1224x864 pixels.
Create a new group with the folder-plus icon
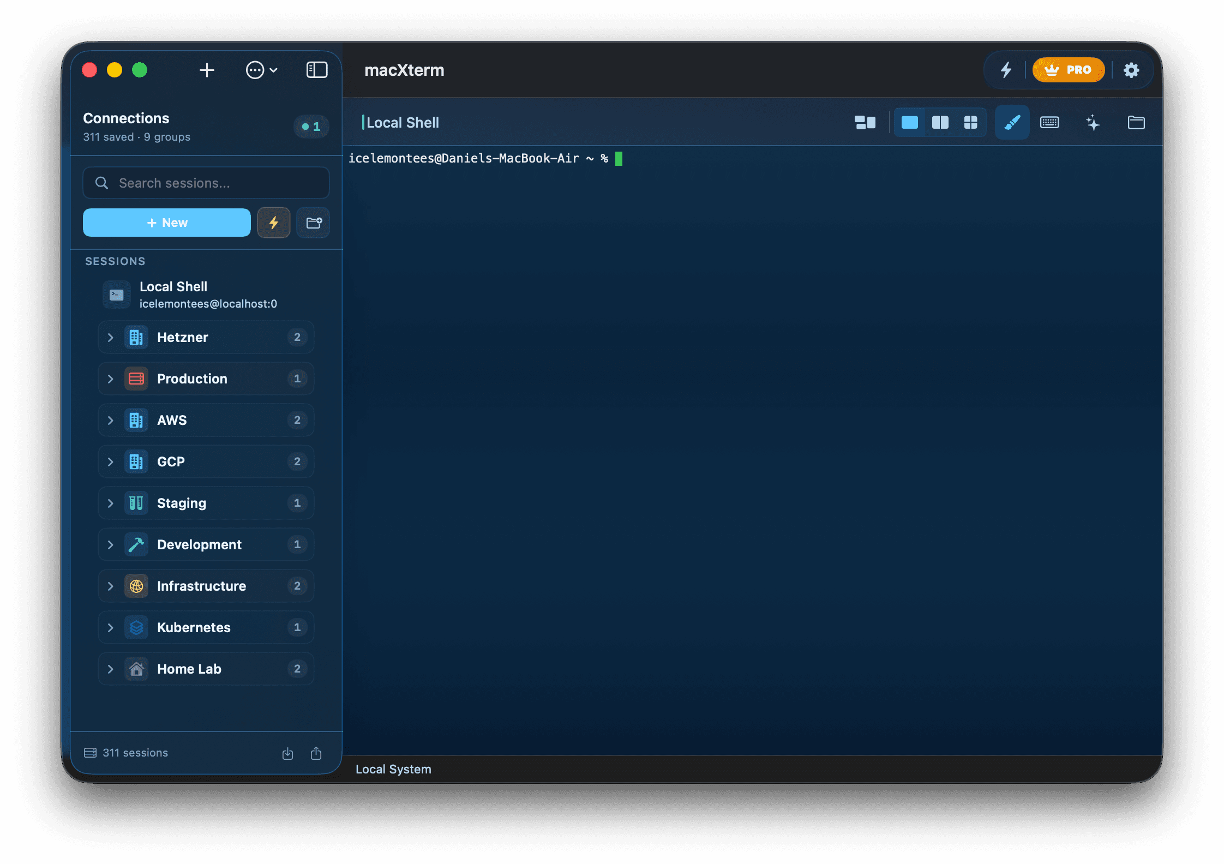tap(313, 223)
